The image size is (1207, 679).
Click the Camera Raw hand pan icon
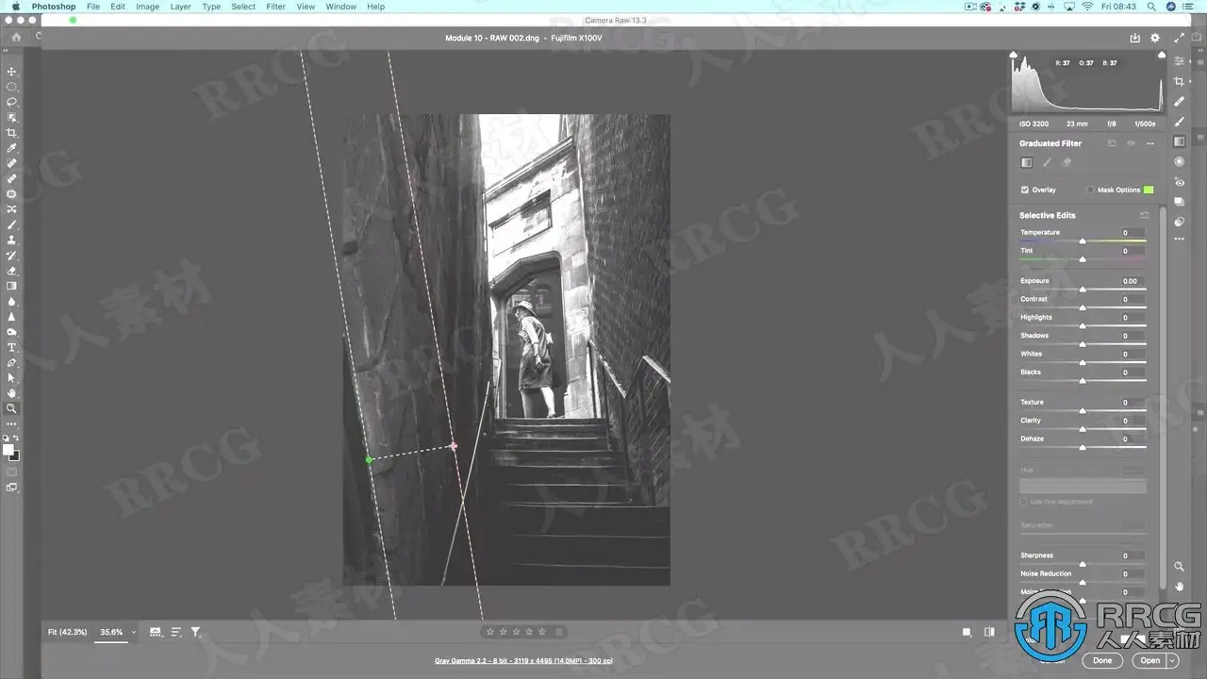click(1179, 587)
